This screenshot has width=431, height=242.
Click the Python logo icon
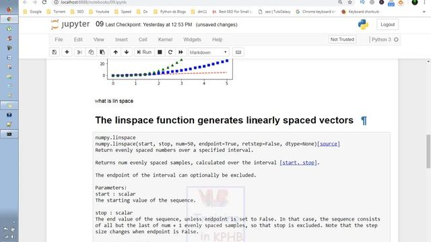point(363,24)
